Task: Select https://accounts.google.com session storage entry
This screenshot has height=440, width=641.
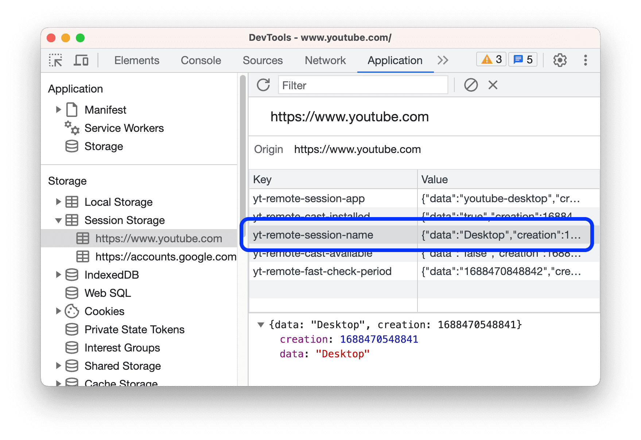Action: pyautogui.click(x=166, y=257)
